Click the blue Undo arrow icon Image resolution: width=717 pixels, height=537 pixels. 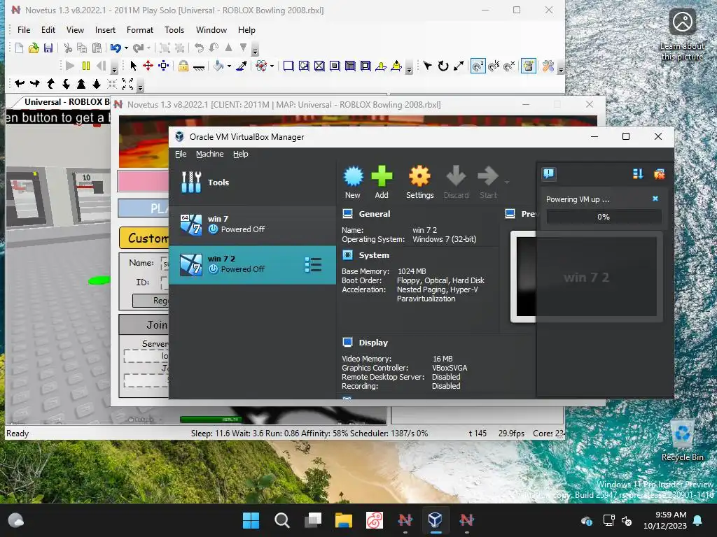coord(116,48)
